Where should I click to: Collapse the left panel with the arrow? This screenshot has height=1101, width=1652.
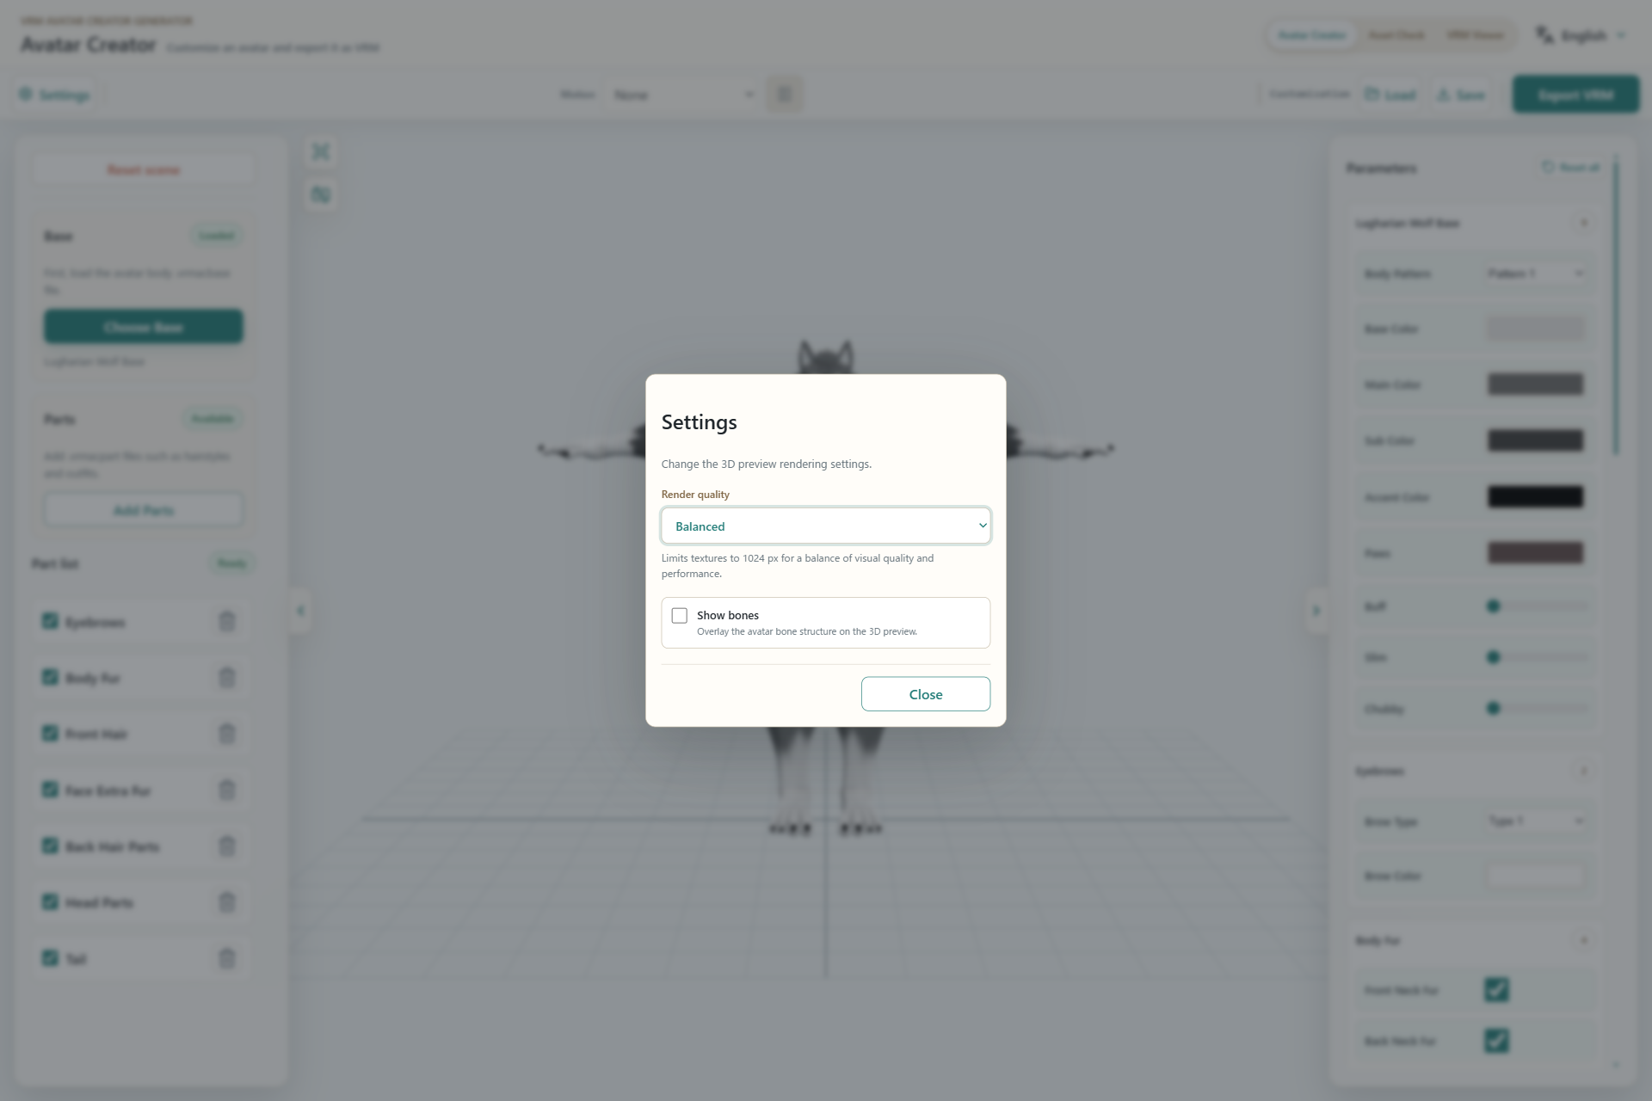tap(299, 611)
